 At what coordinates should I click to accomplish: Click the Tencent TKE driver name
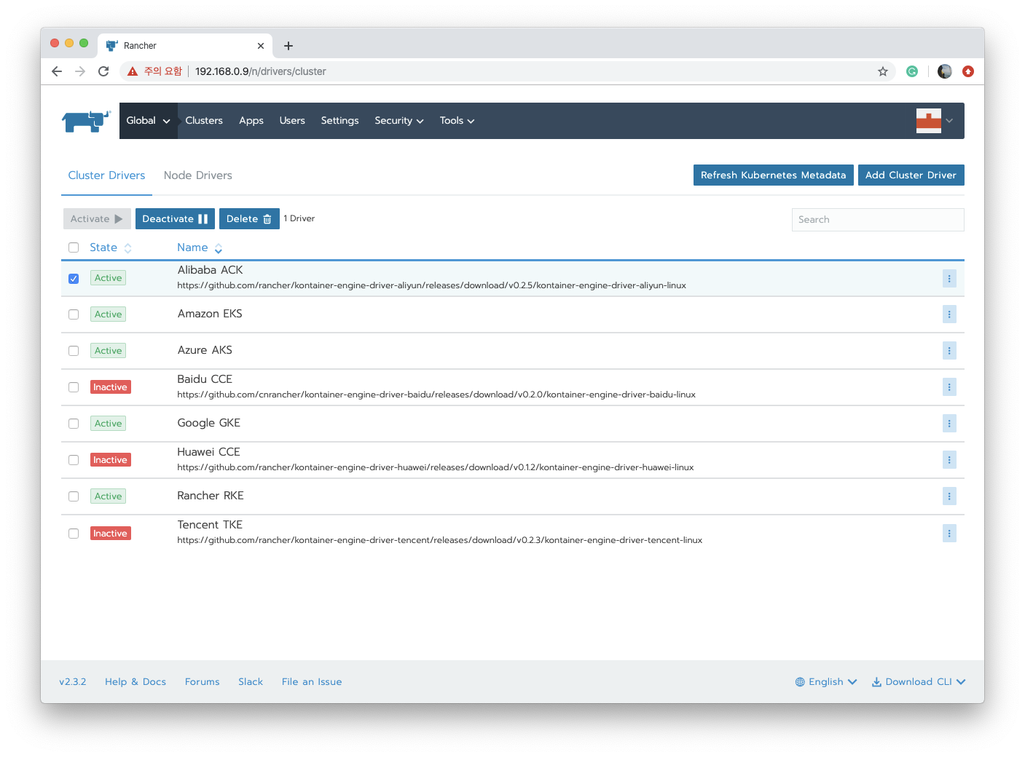click(210, 525)
